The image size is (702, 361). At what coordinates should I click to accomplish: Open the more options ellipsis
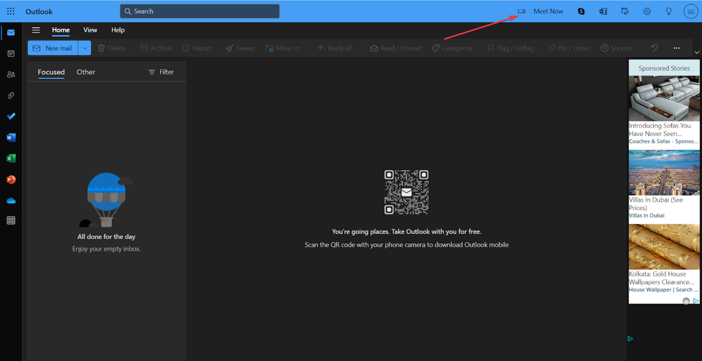point(676,48)
